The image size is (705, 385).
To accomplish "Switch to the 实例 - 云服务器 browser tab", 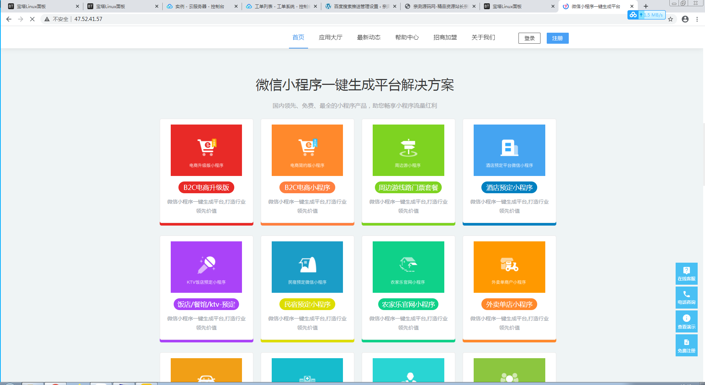I will coord(202,6).
